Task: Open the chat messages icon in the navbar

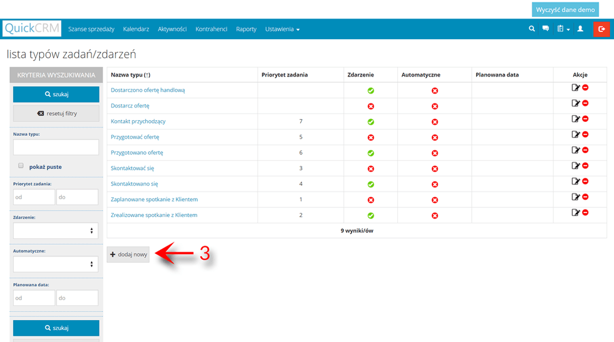Action: (545, 28)
